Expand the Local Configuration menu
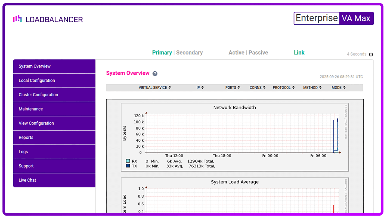Screen dimensions: 387x217 [x=37, y=81]
